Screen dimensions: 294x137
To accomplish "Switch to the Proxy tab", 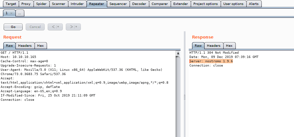I will point(26,4).
